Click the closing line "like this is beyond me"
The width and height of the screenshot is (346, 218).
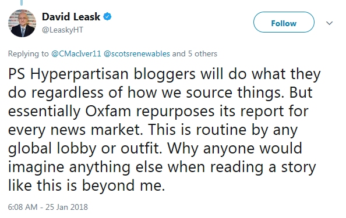coord(86,185)
